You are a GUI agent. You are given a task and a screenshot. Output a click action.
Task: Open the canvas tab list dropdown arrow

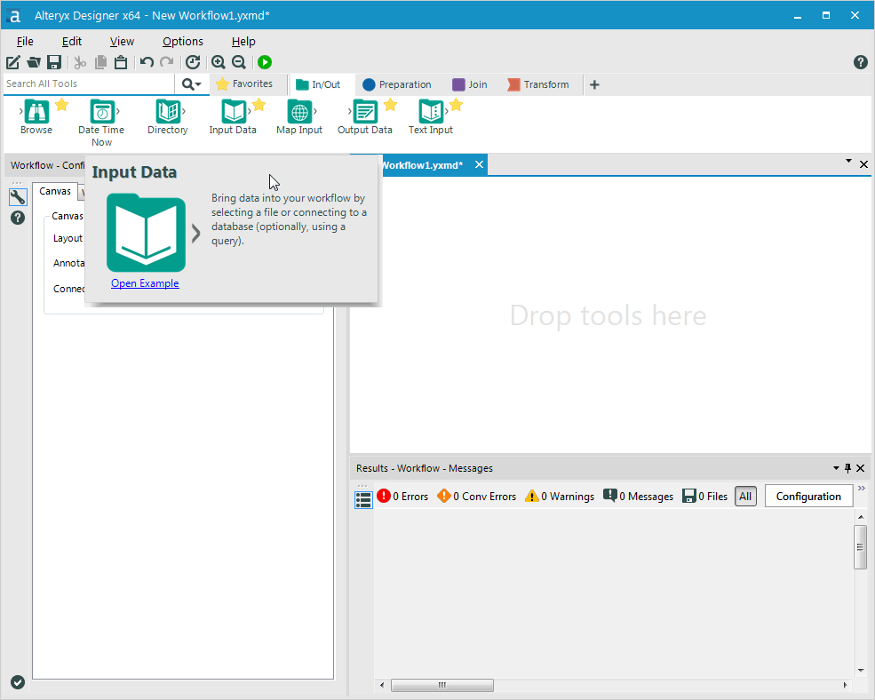click(x=848, y=162)
